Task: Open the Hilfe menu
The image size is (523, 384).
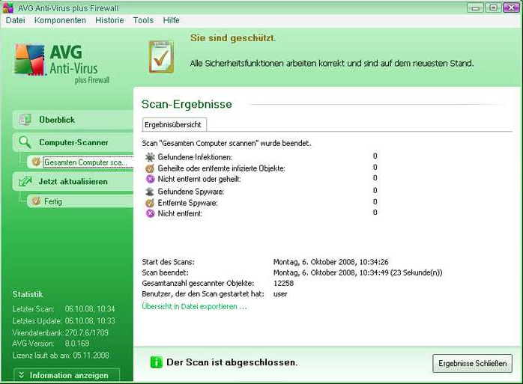Action: click(x=171, y=20)
